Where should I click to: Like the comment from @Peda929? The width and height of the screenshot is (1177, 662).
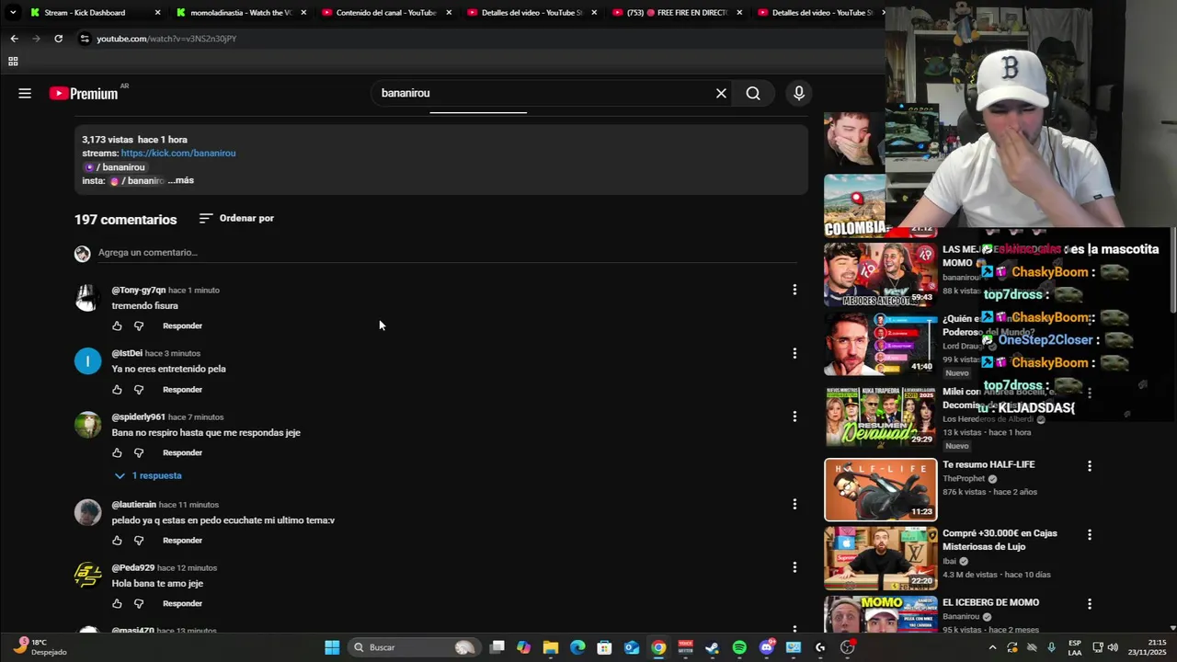click(117, 603)
